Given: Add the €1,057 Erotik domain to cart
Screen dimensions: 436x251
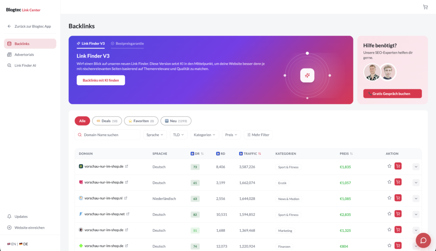Looking at the screenshot, I should click(x=398, y=182).
